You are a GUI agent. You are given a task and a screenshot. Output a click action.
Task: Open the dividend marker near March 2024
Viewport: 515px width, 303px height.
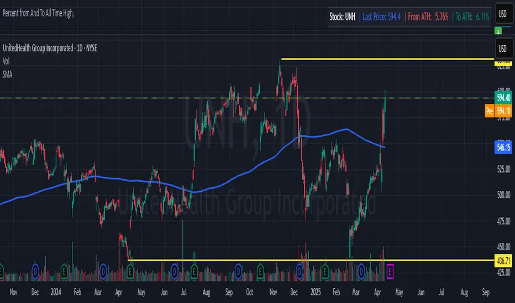[x=103, y=272]
